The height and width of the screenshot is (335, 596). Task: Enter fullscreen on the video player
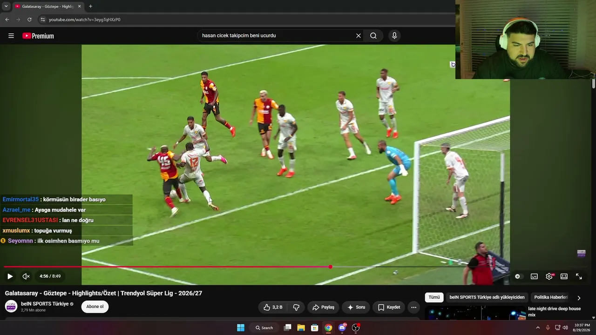[x=579, y=276]
